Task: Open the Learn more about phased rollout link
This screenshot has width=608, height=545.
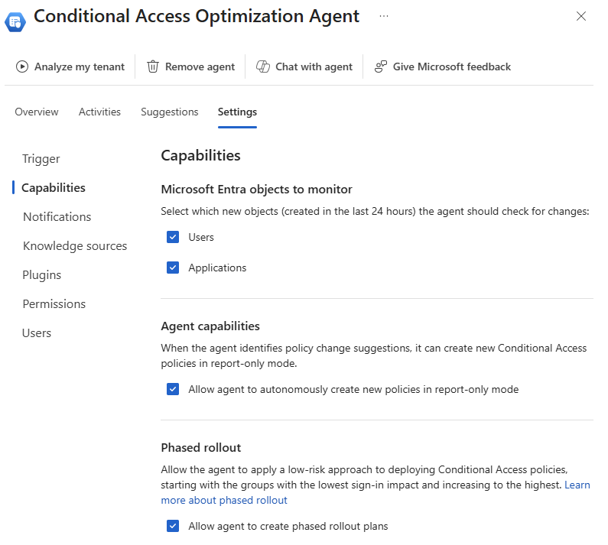Action: pos(224,501)
